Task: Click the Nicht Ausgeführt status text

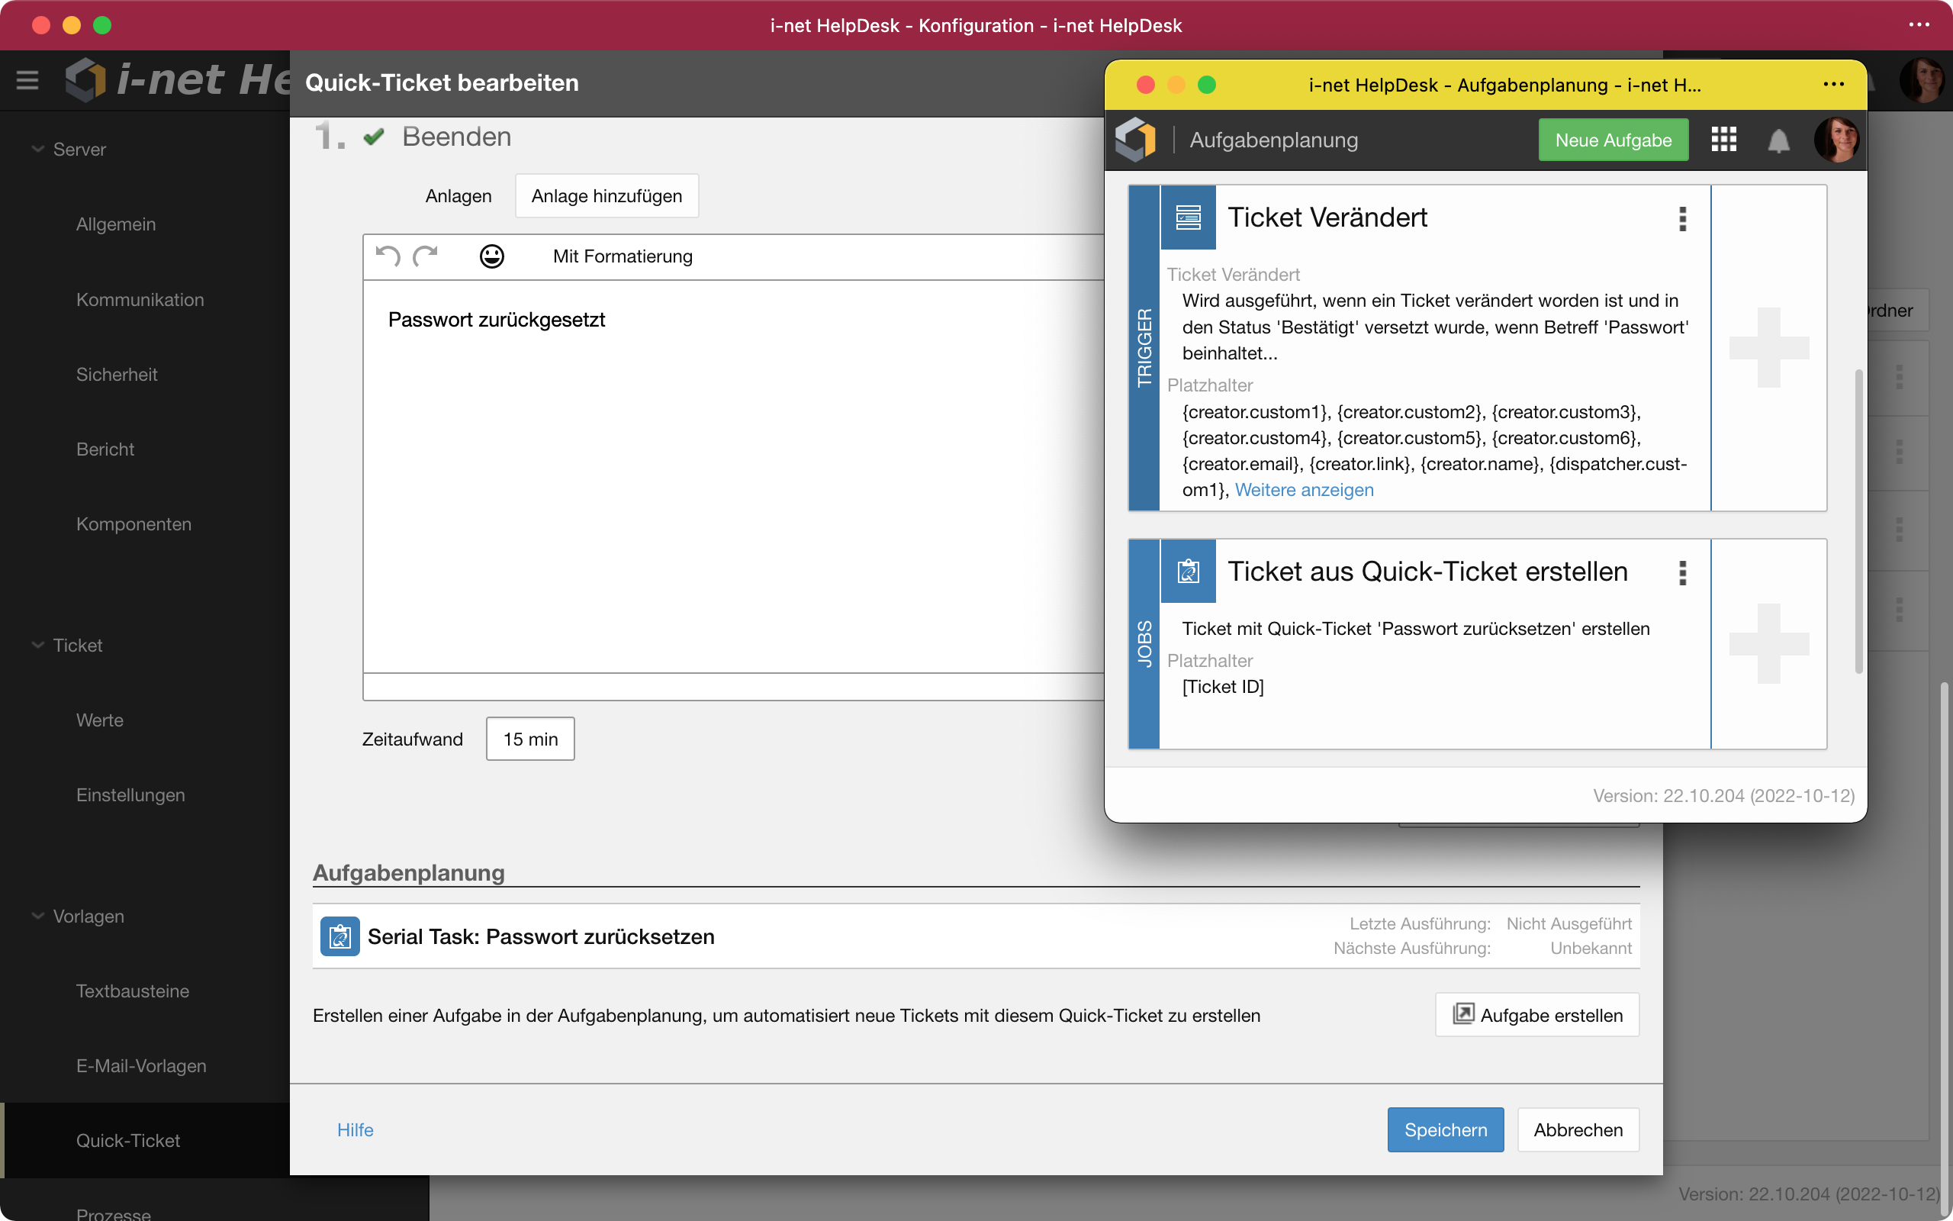Action: [1569, 923]
